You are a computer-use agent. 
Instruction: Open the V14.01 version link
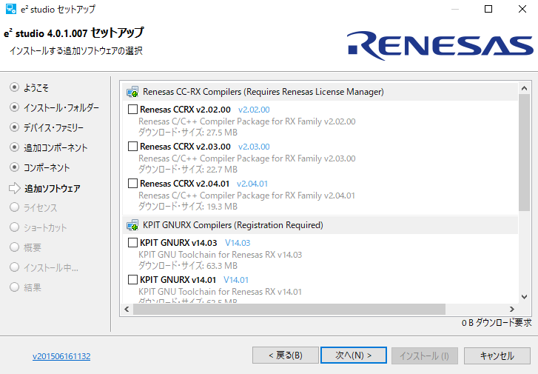(x=236, y=280)
